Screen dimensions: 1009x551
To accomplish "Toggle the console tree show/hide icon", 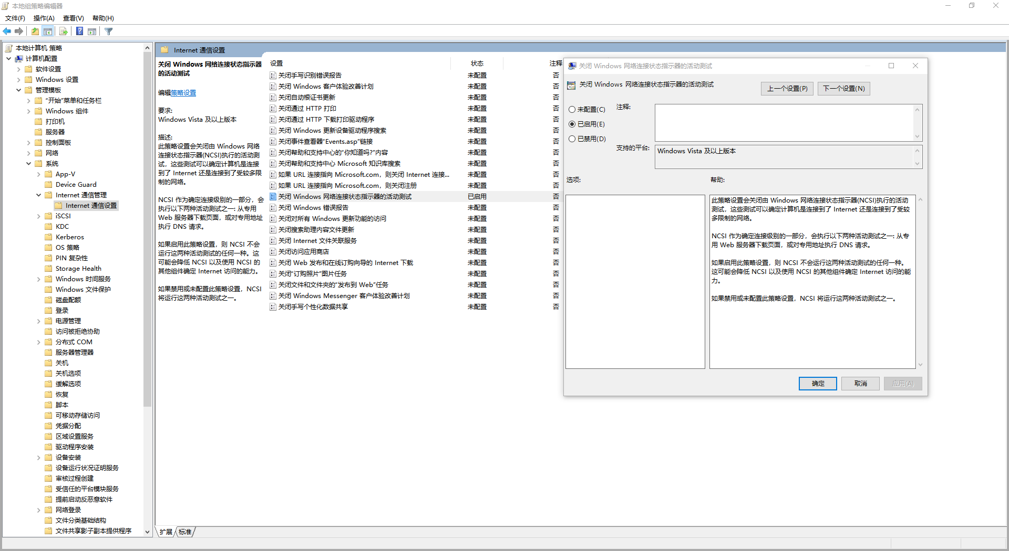I will (x=48, y=31).
